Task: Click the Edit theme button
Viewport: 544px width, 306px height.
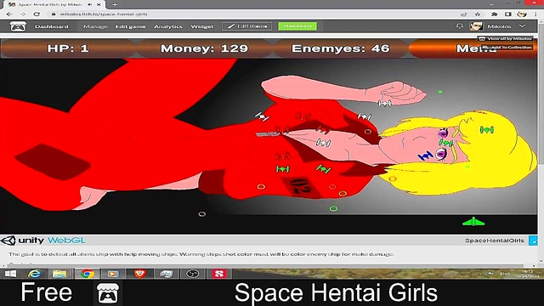Action: pos(247,26)
